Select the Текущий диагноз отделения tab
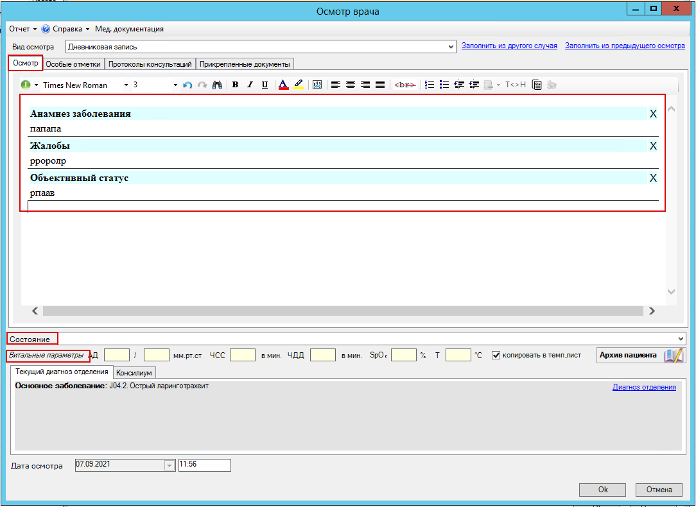 (x=62, y=372)
